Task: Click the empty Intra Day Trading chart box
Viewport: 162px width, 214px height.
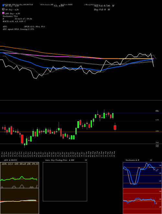Action: (65, 182)
